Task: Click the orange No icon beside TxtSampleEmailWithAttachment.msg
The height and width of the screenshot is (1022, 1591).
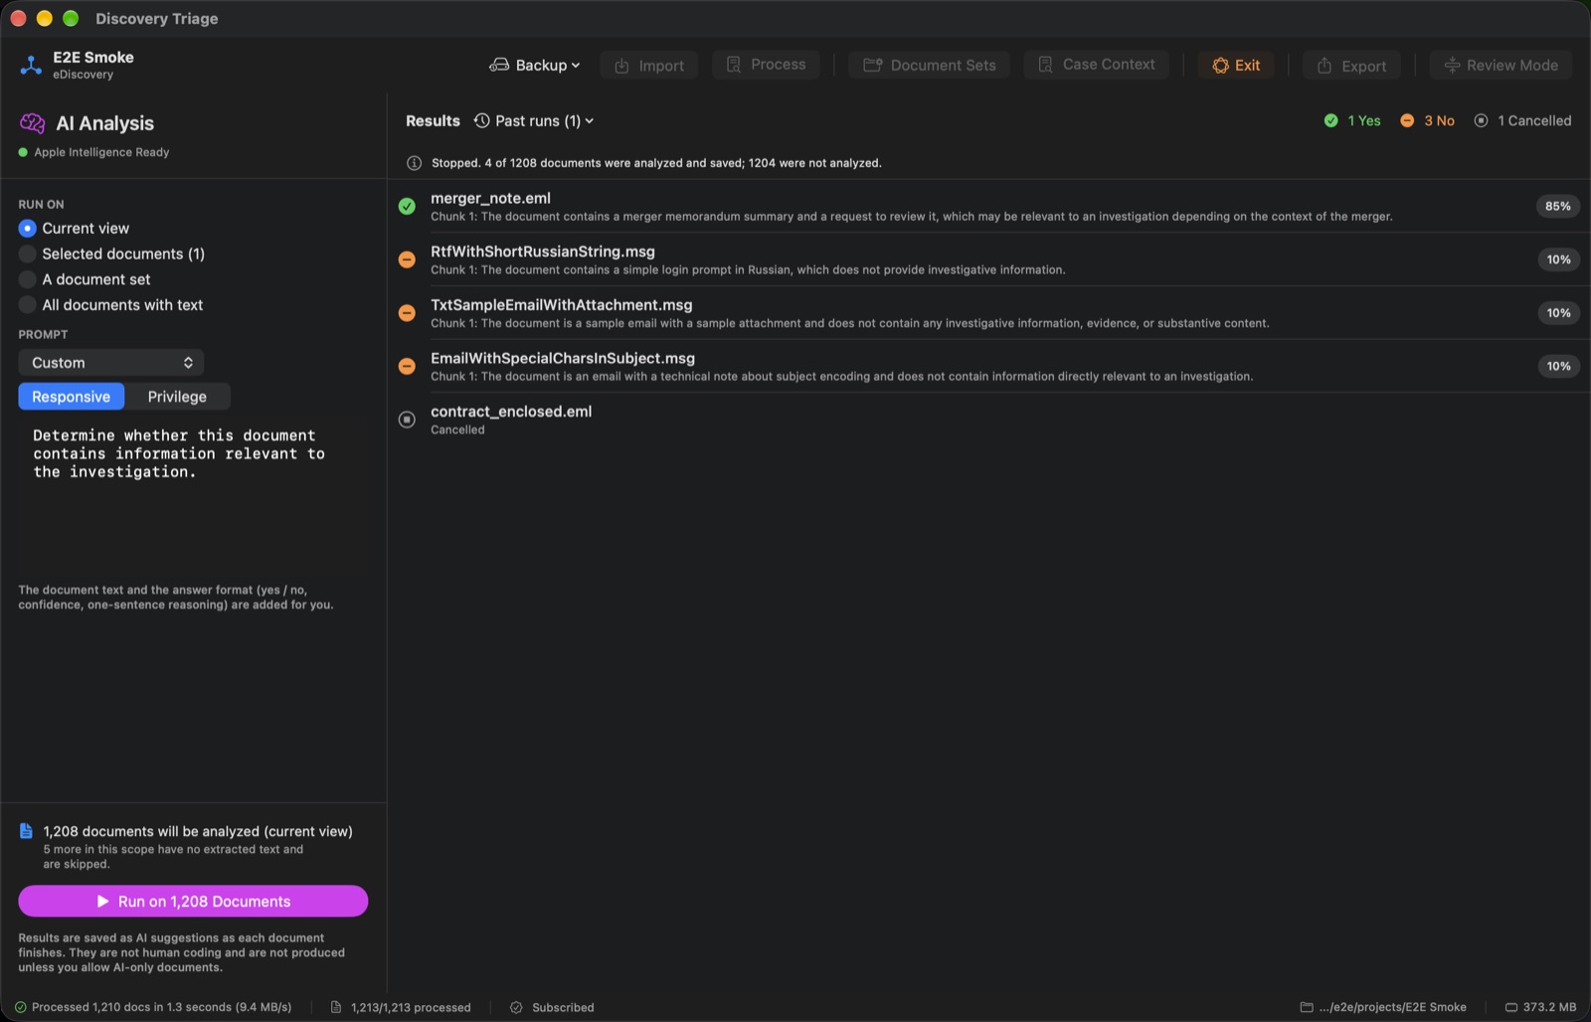Action: [407, 313]
